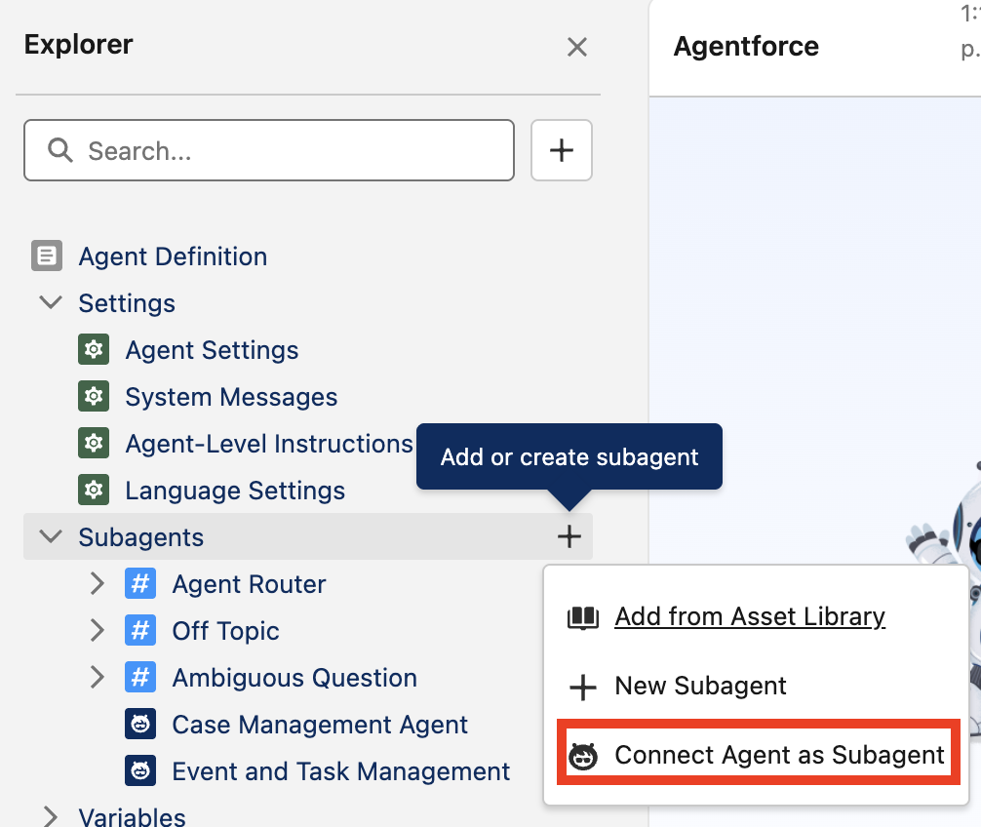Click the agent icon beside Case Management Agent

[140, 724]
